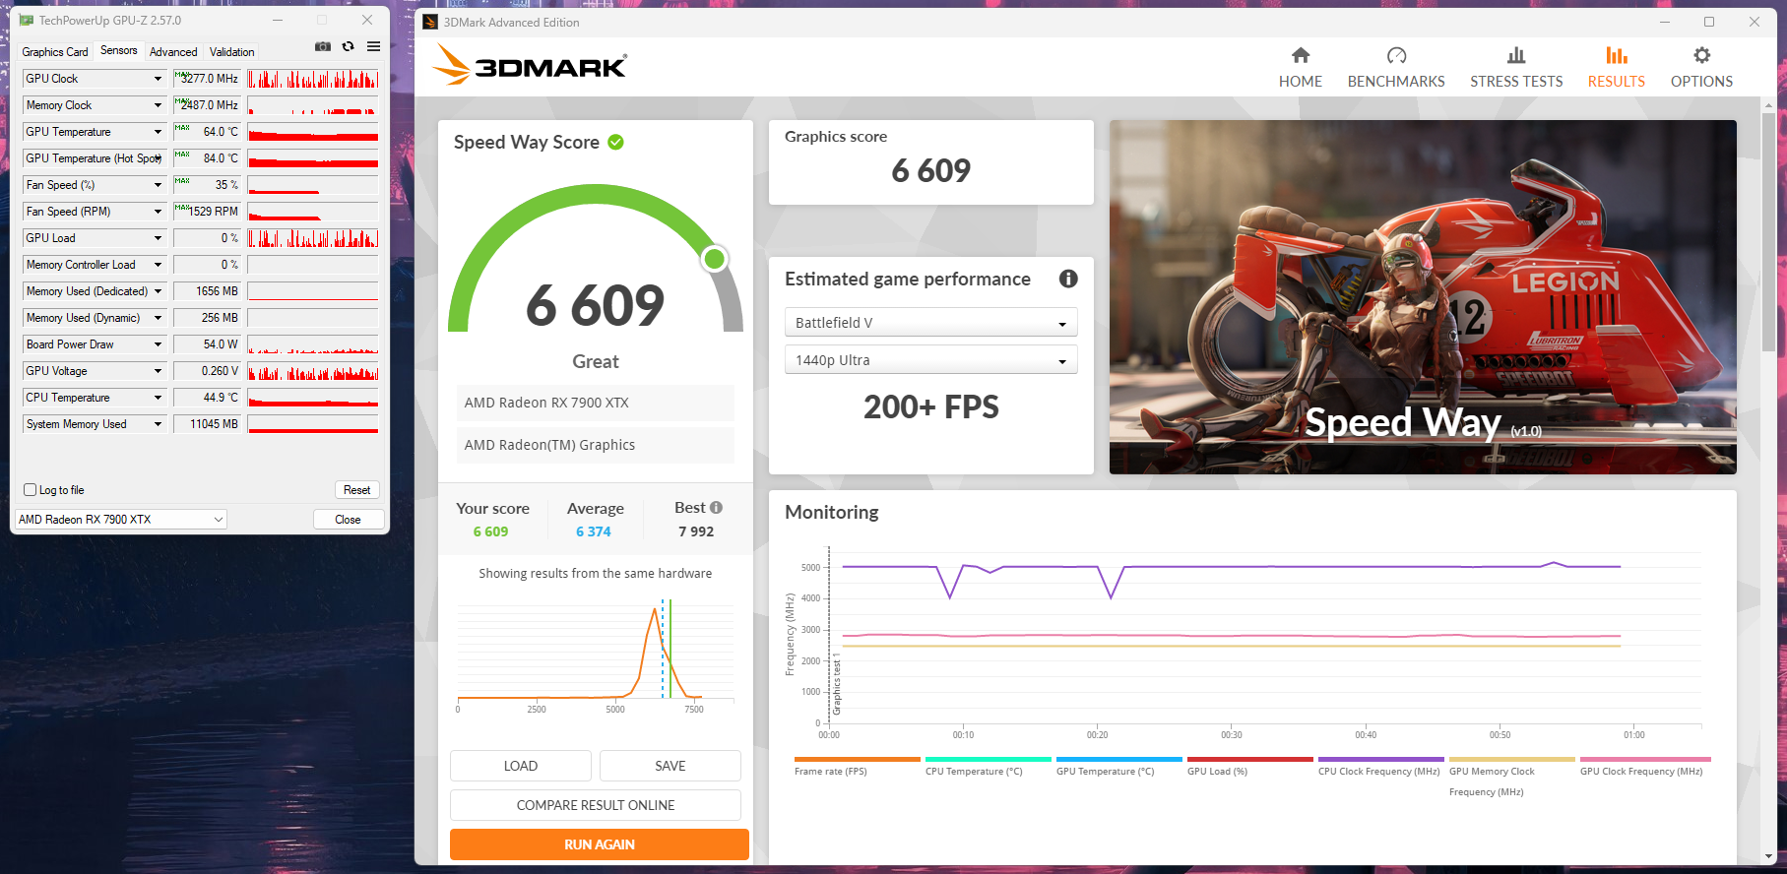Image resolution: width=1787 pixels, height=874 pixels.
Task: Click the GPU Load sensor graph
Action: point(313,238)
